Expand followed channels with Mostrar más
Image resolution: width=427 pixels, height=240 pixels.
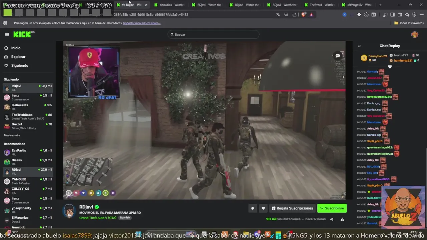point(12,135)
